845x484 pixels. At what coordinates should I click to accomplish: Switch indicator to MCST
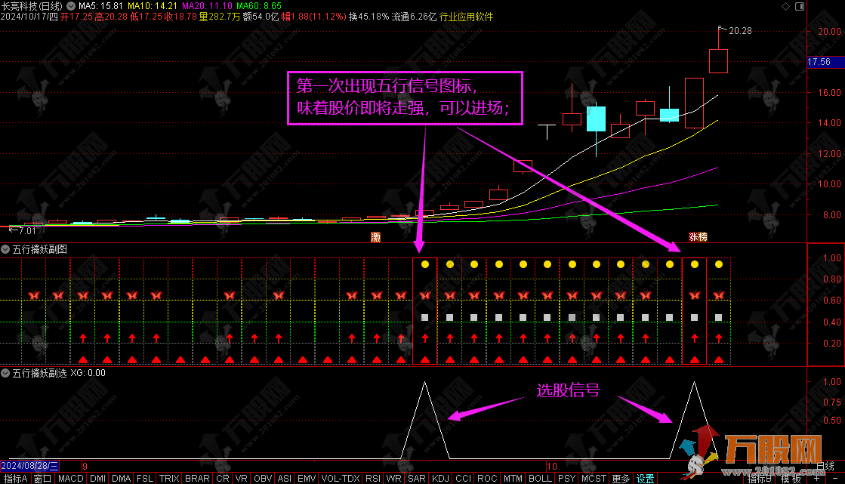point(594,479)
